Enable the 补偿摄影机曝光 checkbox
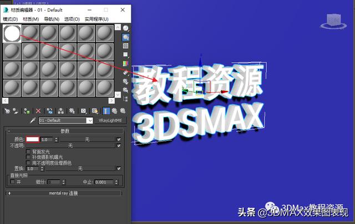The width and height of the screenshot is (355, 224). pyautogui.click(x=28, y=157)
